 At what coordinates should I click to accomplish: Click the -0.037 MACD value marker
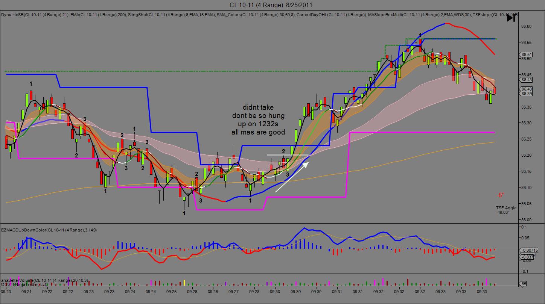click(528, 257)
